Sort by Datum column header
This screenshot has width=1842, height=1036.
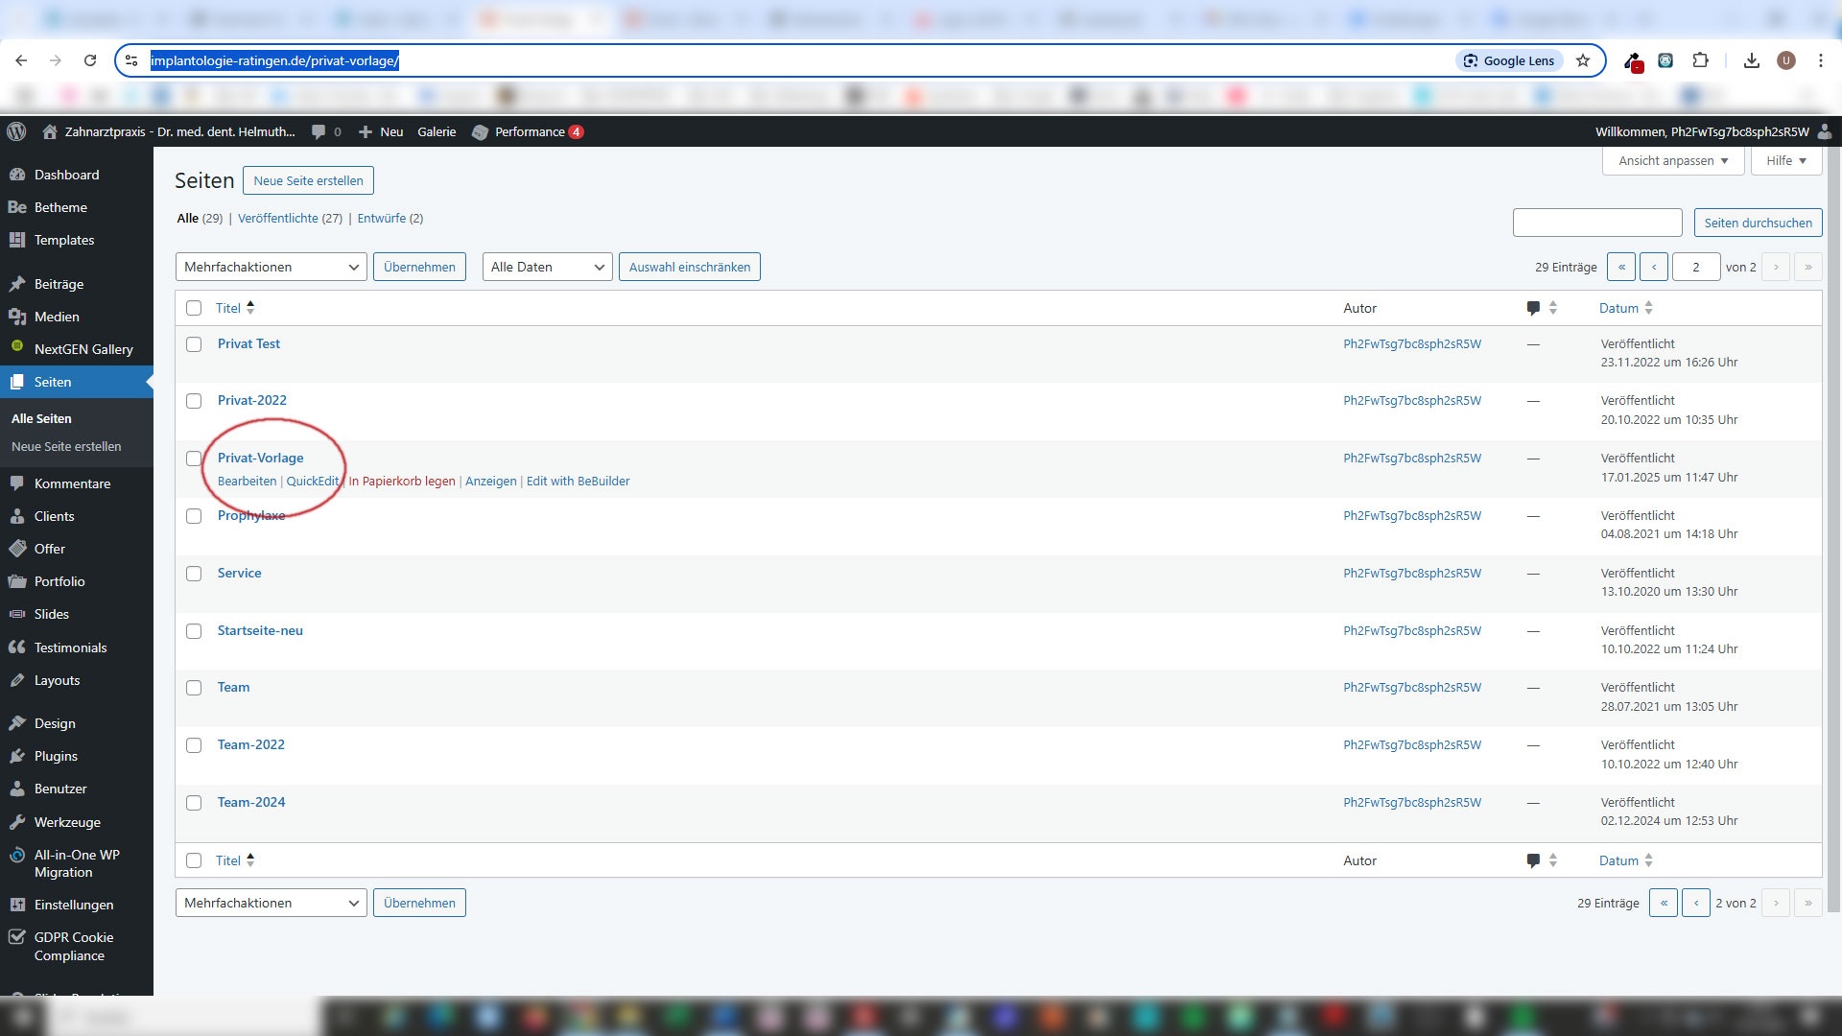1626,308
